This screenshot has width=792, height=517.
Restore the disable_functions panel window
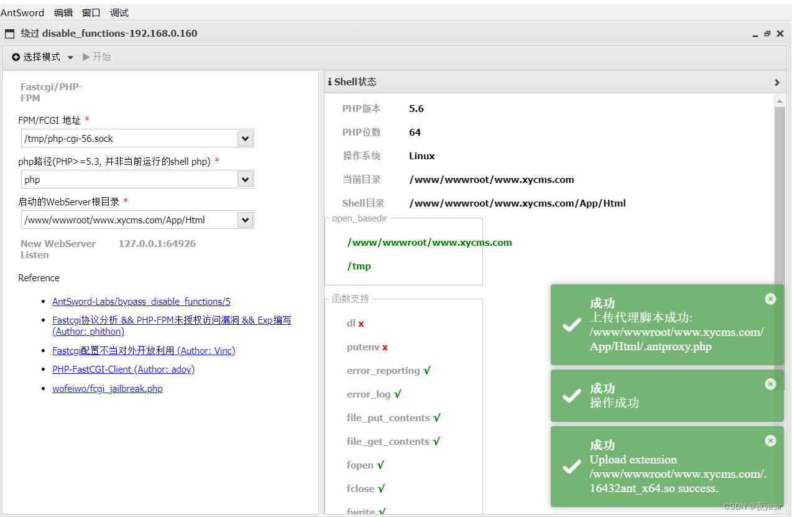767,34
